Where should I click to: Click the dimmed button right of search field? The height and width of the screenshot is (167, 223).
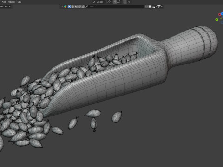point(146,6)
